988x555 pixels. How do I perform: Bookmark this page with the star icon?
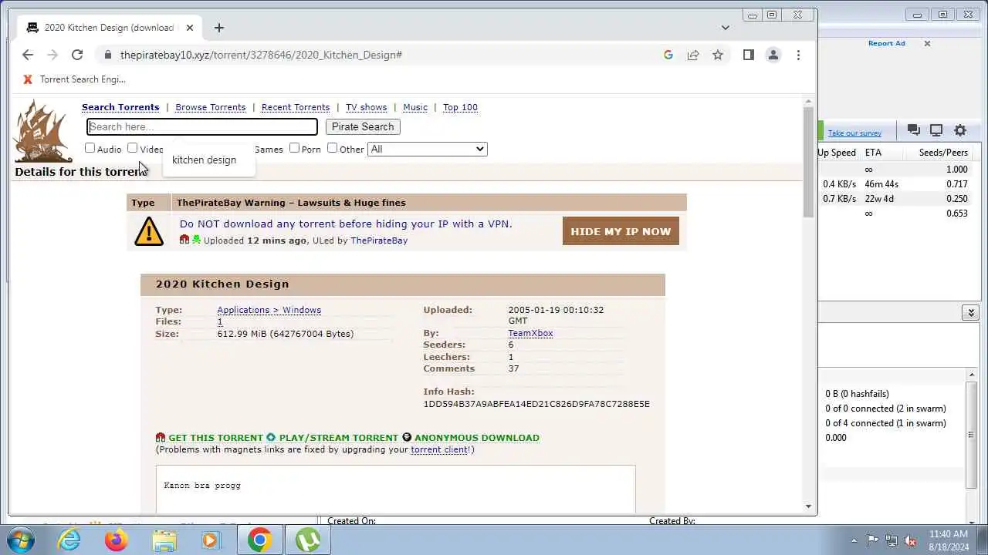[718, 55]
